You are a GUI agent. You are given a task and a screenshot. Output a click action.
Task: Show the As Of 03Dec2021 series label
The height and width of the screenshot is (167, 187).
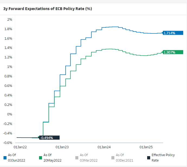(x=124, y=158)
